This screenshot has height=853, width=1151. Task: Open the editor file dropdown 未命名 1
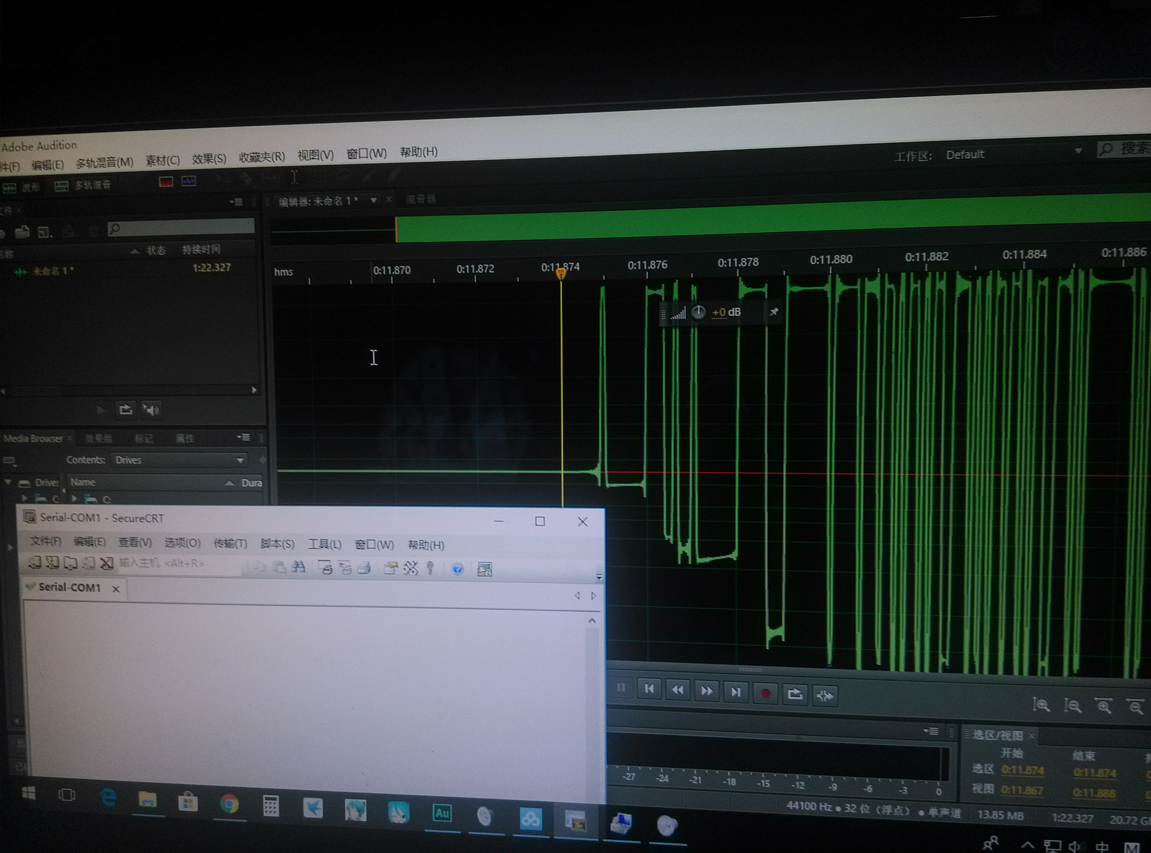tap(373, 200)
